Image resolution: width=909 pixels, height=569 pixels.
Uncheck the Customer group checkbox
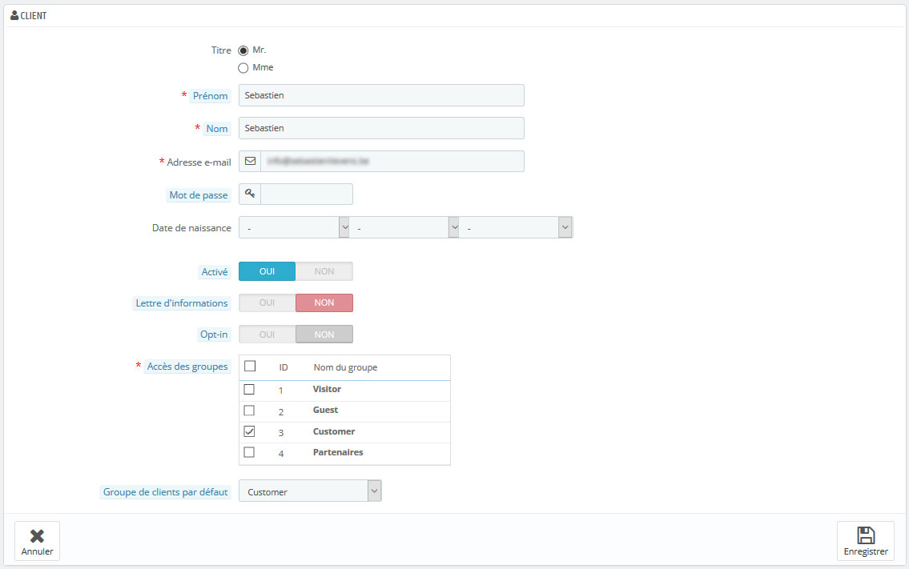pos(249,431)
